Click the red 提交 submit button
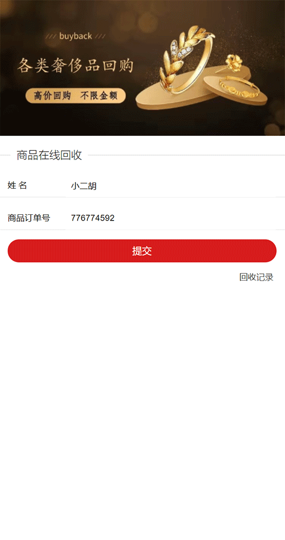This screenshot has width=285, height=540. [x=142, y=251]
